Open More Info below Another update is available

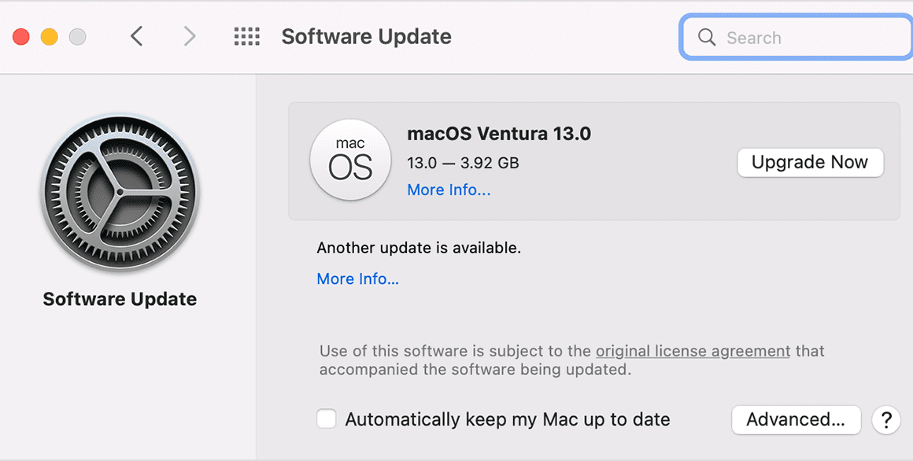click(357, 278)
